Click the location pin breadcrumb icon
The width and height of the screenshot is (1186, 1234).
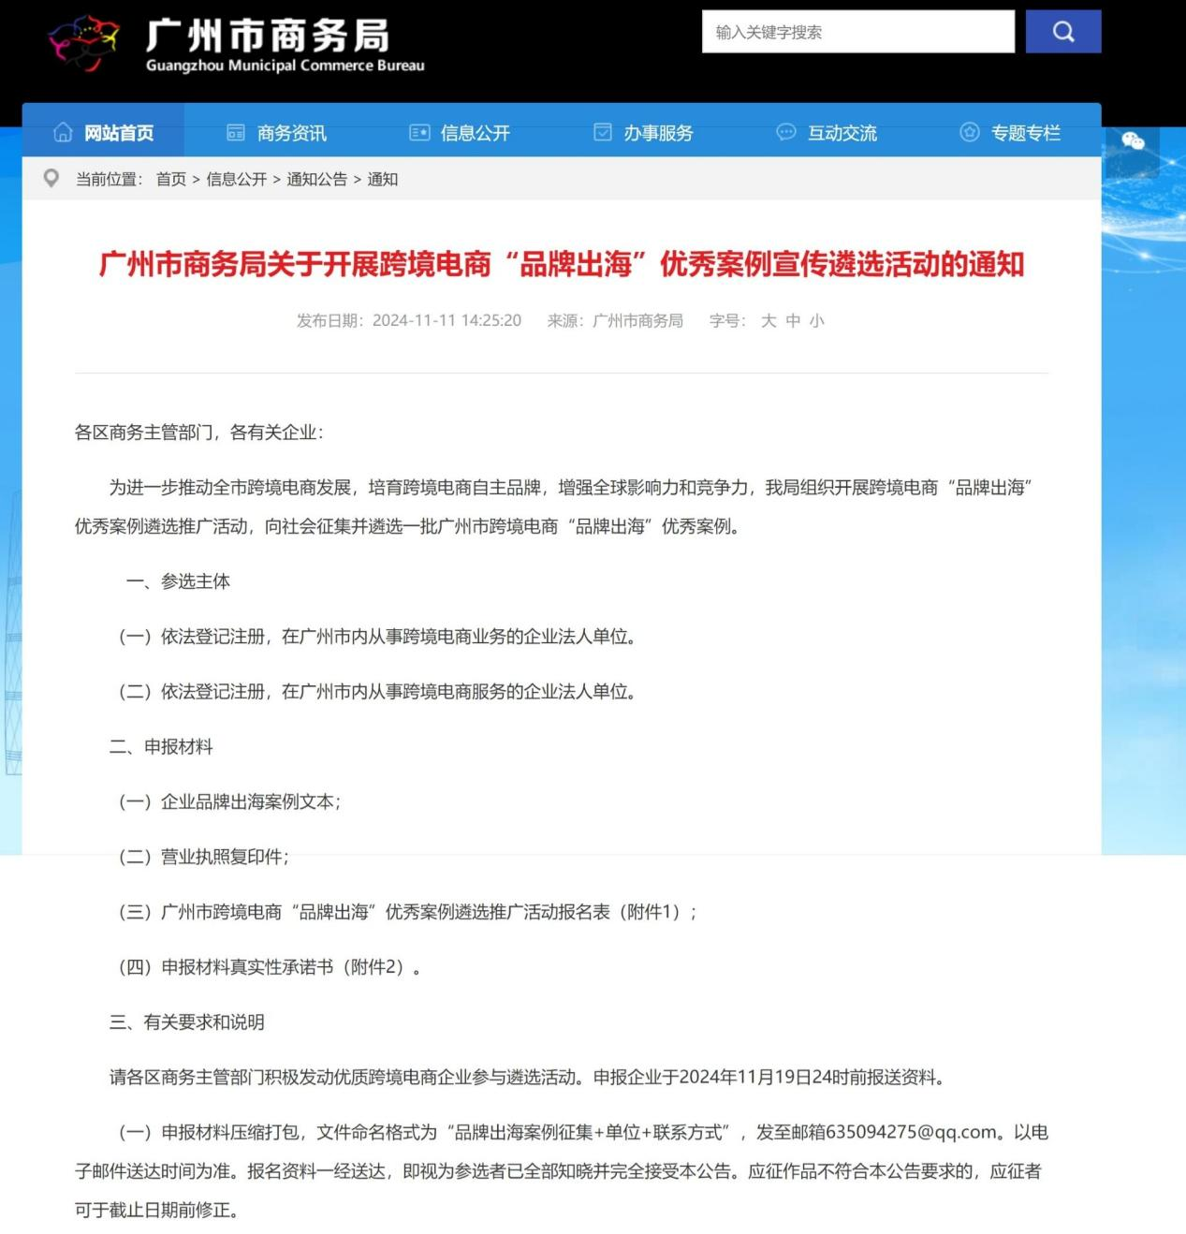coord(51,178)
